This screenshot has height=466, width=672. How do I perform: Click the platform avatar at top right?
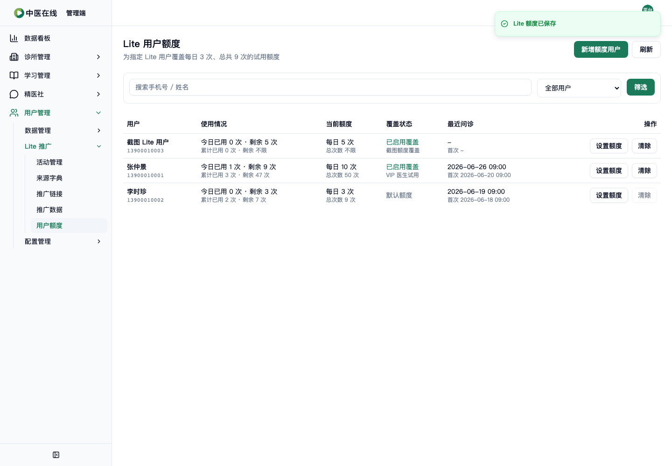coord(647,8)
